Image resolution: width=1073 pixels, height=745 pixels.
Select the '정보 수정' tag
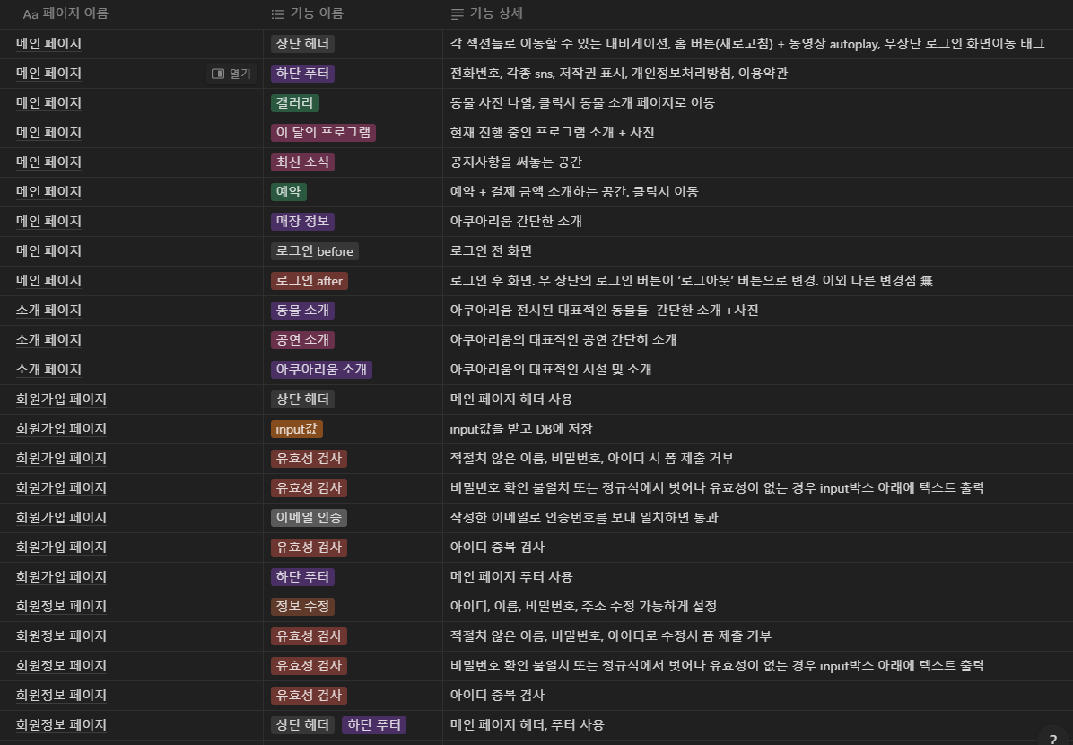(x=302, y=607)
